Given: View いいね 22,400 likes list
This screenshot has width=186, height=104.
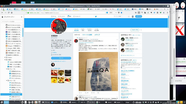Looking at the screenshot, I should pyautogui.click(x=96, y=30).
